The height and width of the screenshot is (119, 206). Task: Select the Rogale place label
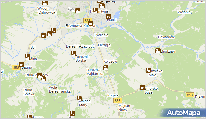[113, 96]
